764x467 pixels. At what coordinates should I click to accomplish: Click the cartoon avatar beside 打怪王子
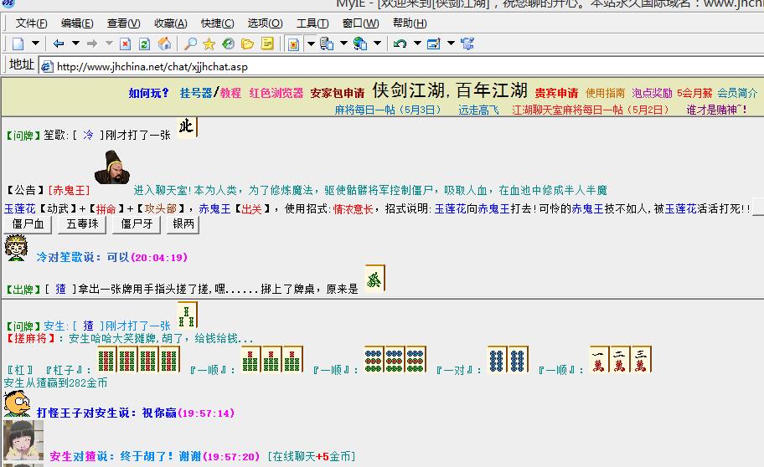tap(17, 403)
